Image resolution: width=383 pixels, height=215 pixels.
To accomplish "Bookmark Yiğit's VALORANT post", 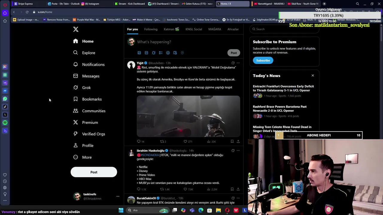I will (x=232, y=142).
